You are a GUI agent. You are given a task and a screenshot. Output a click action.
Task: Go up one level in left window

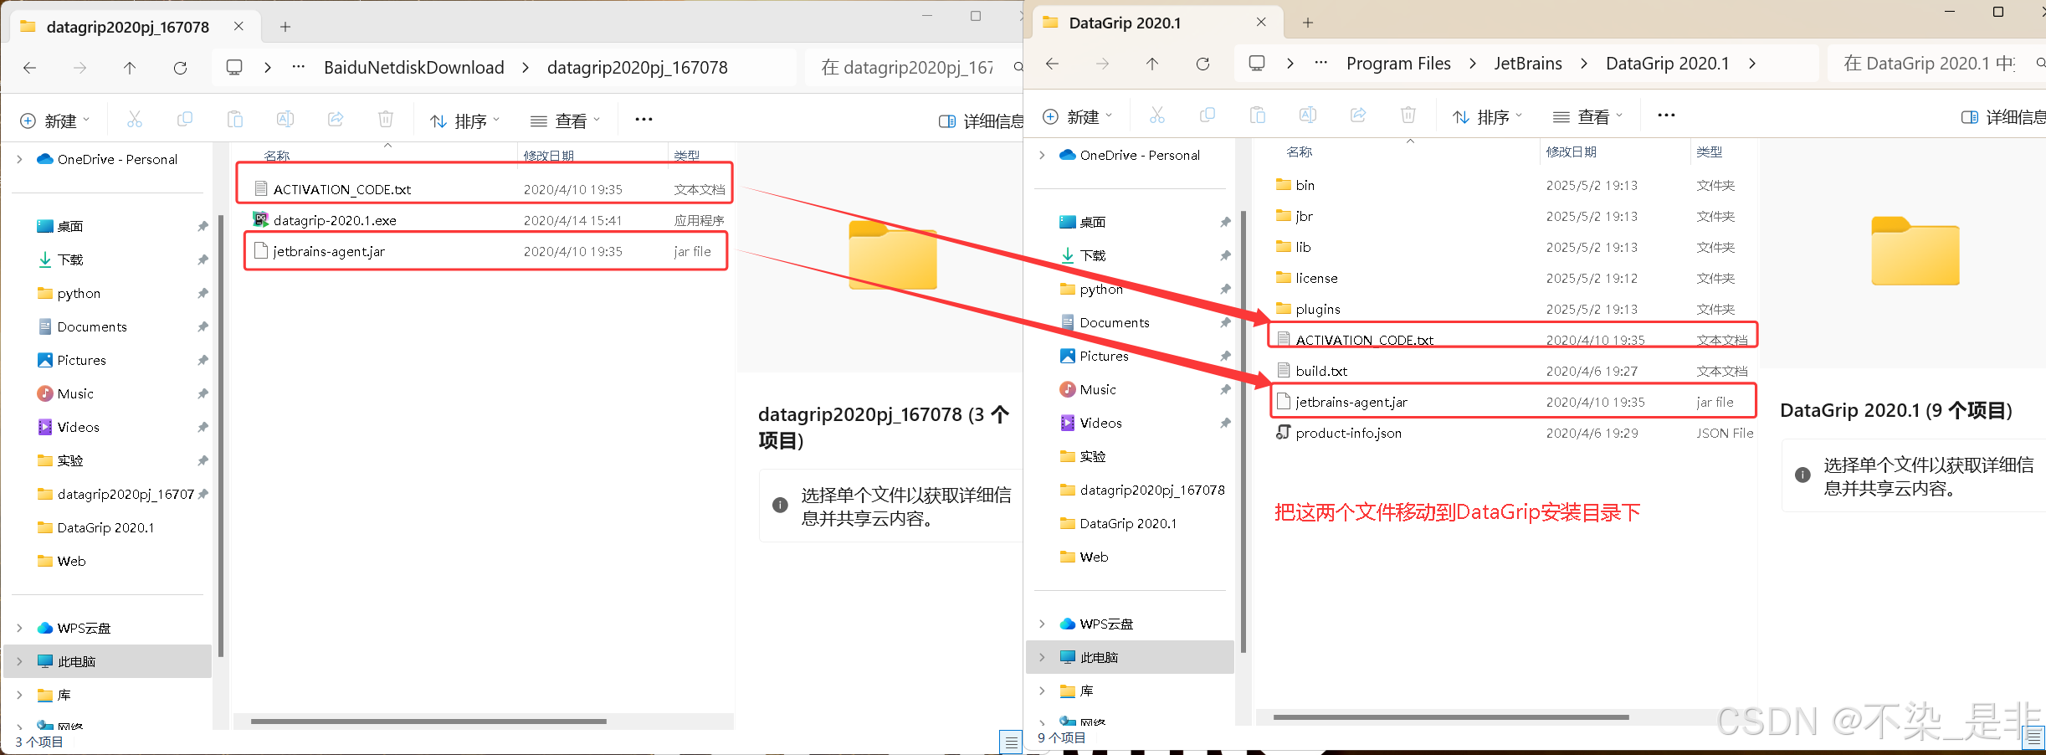[130, 68]
